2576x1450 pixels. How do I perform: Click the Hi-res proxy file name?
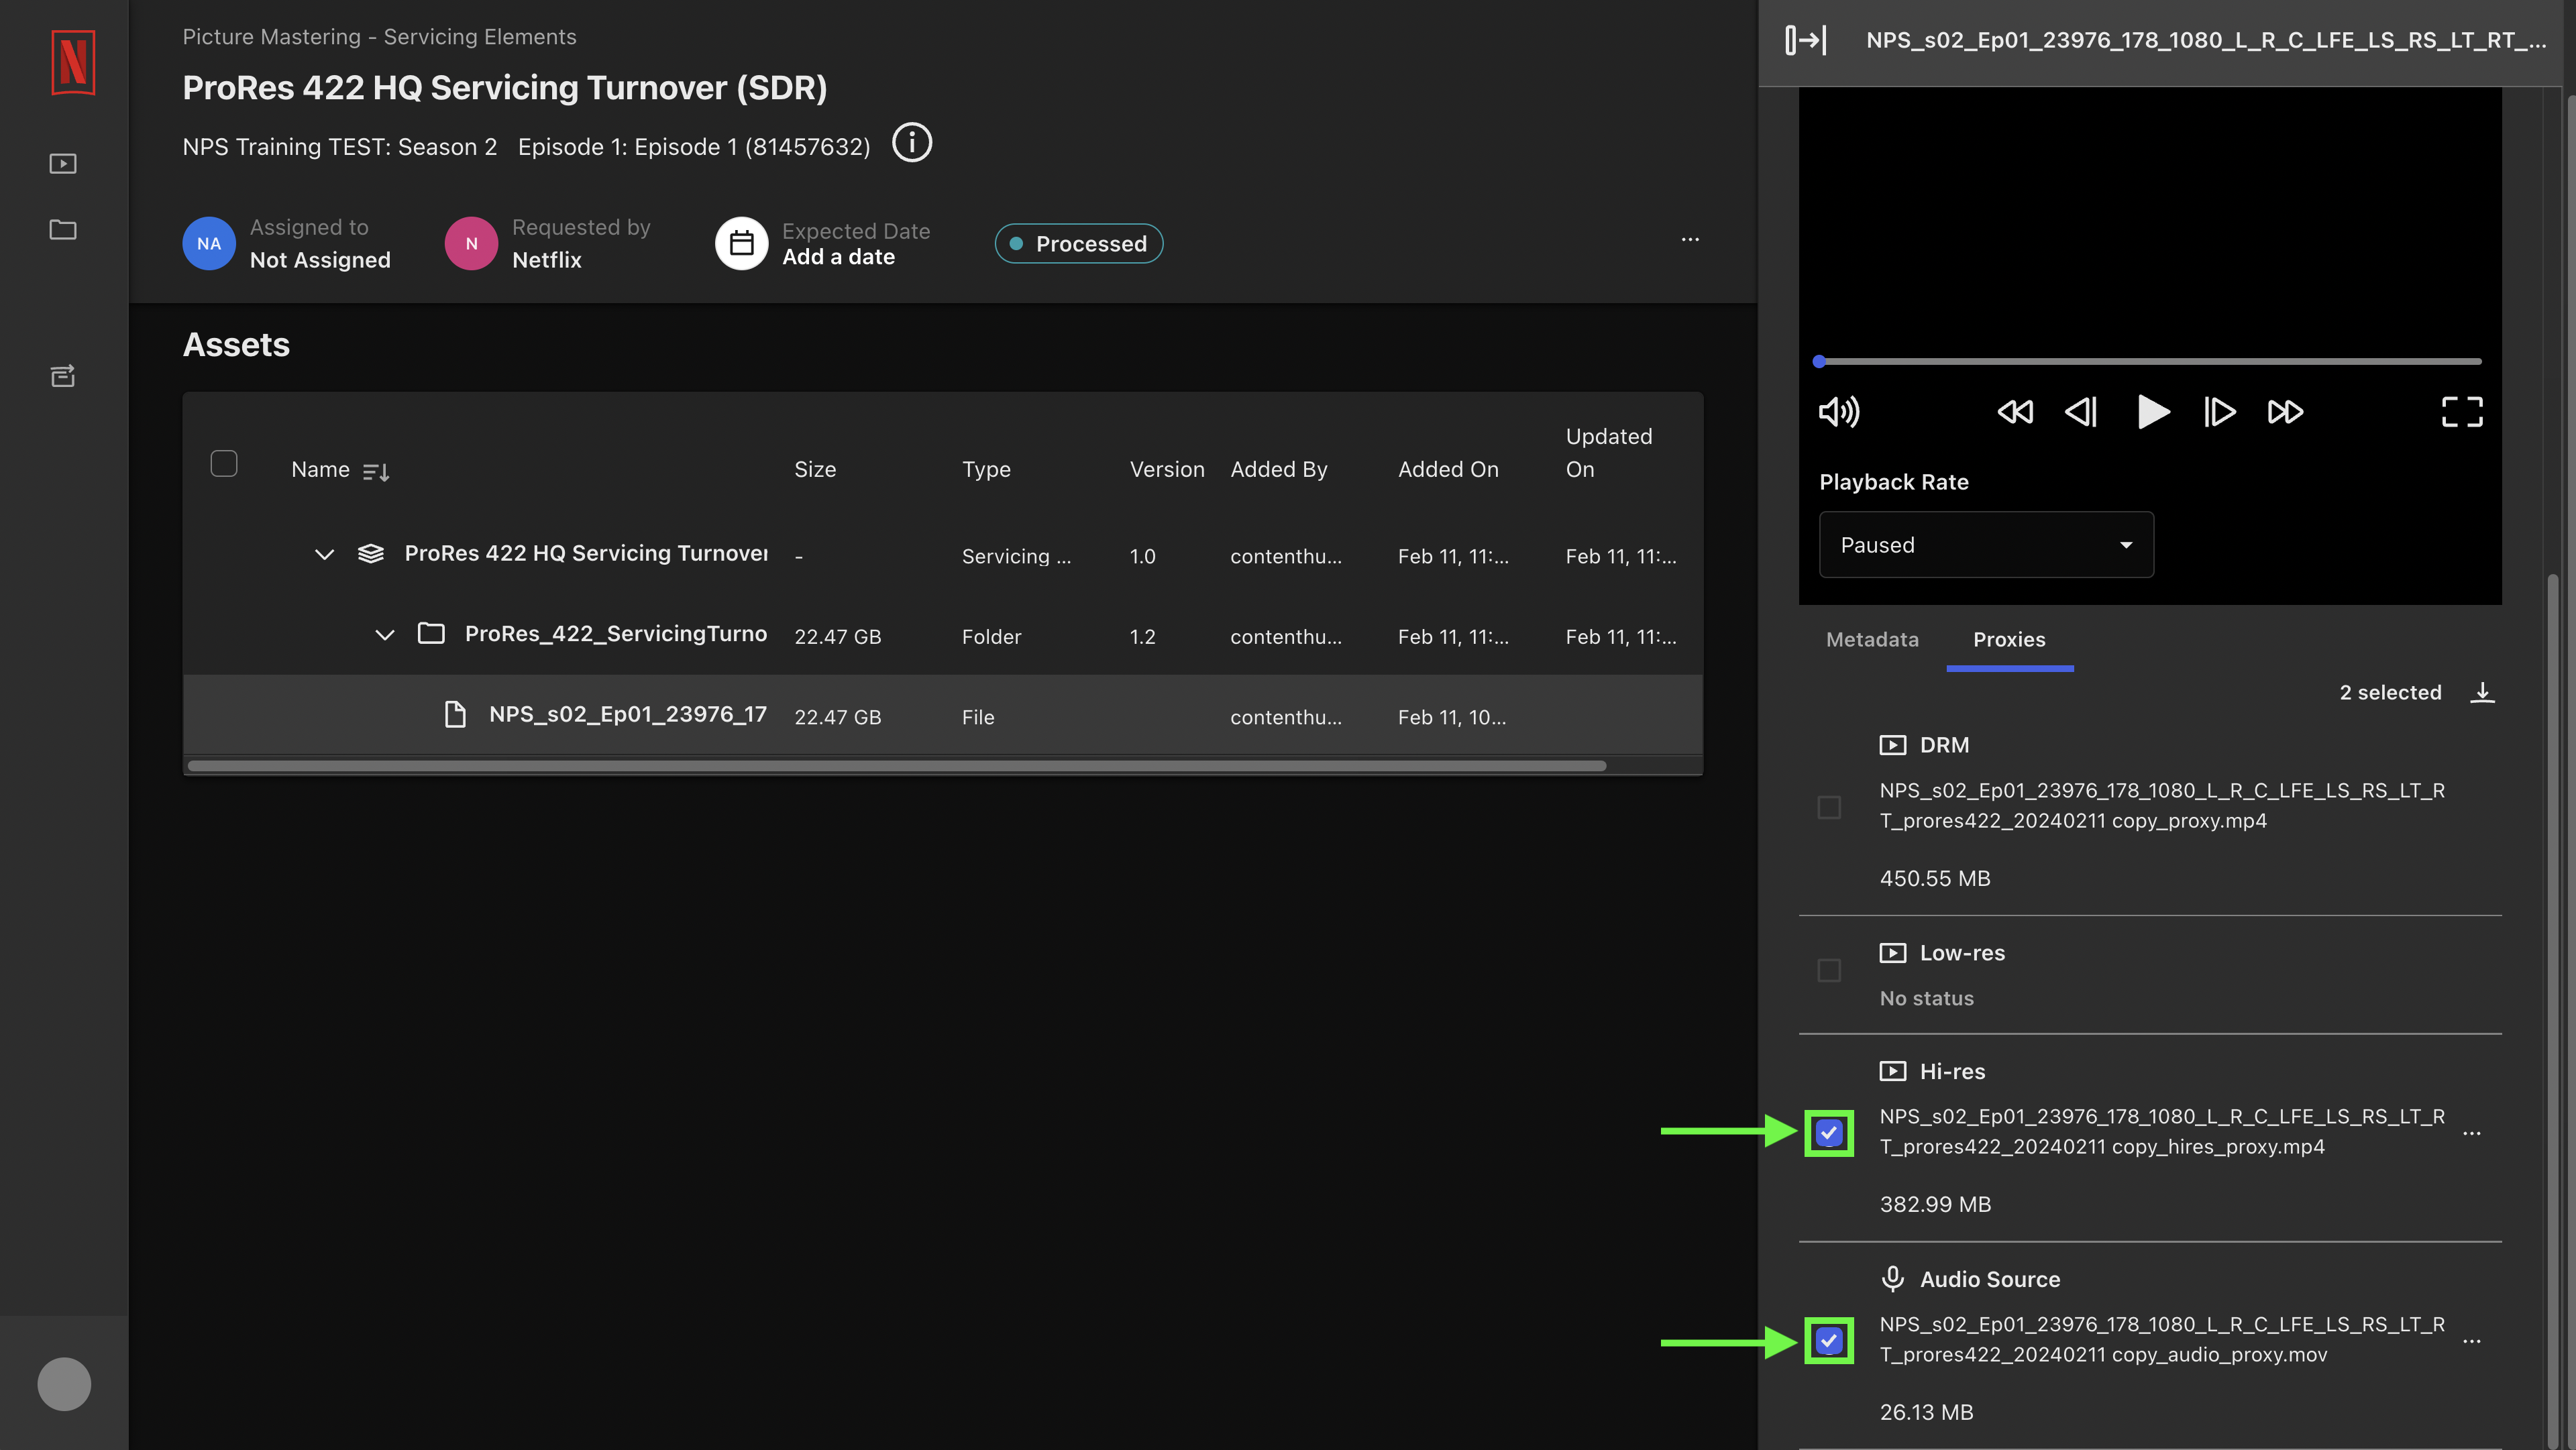click(x=2162, y=1131)
